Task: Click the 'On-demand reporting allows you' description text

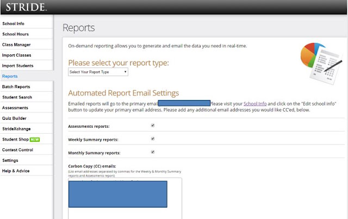Action: 158,46
